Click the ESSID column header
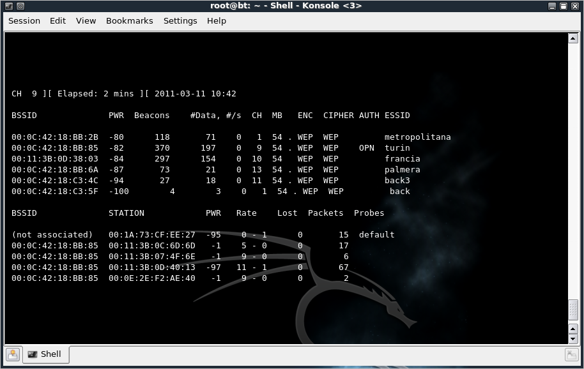The image size is (584, 369). pyautogui.click(x=397, y=116)
